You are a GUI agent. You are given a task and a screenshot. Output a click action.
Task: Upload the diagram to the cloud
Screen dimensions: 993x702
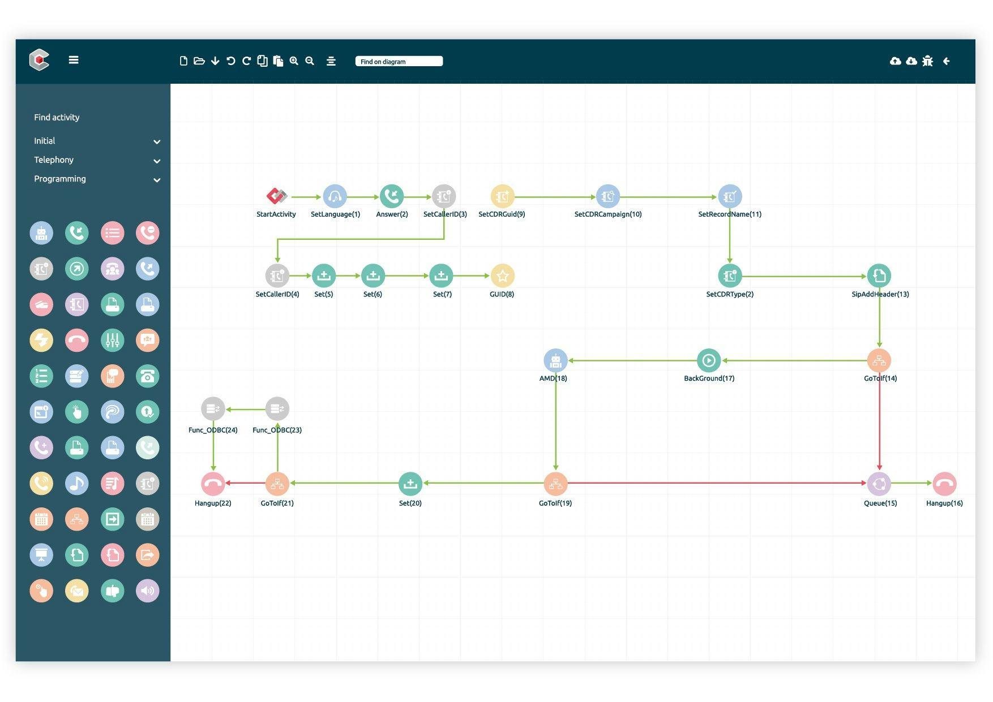[896, 61]
